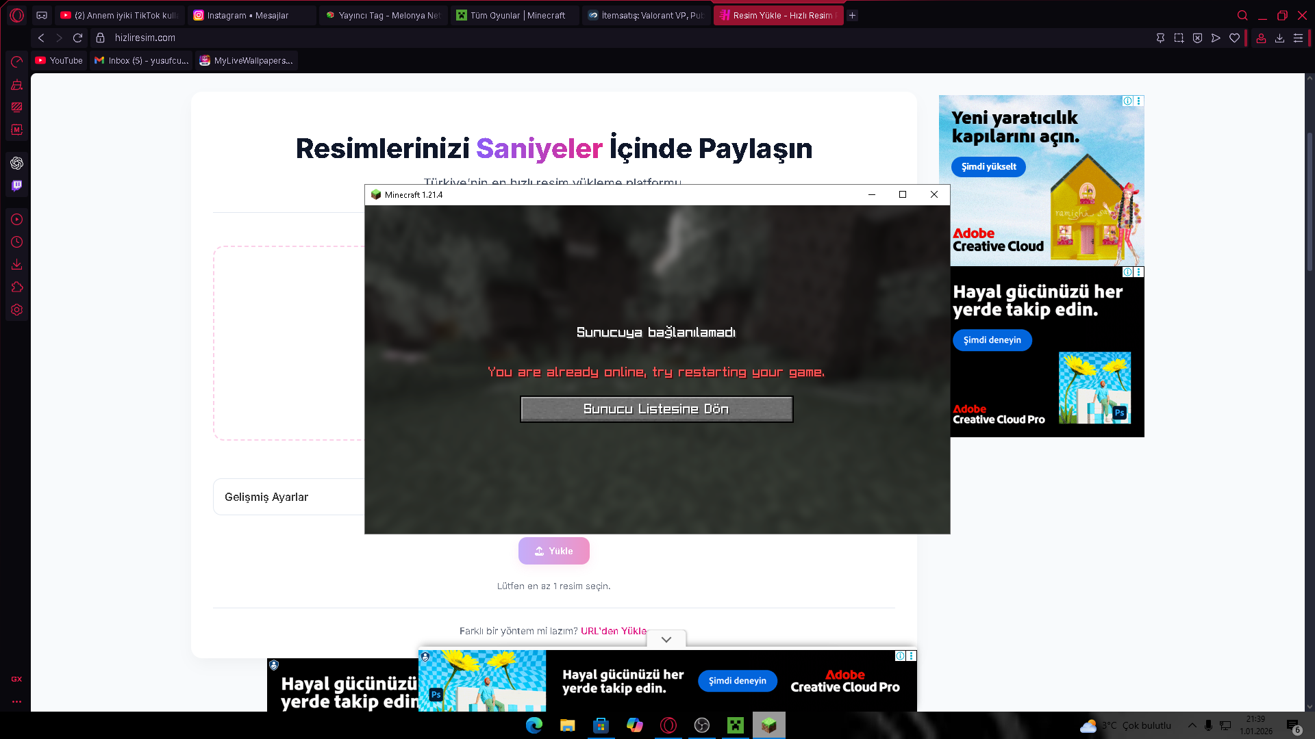The height and width of the screenshot is (739, 1315).
Task: Open OBS Studio from the taskbar
Action: tap(702, 725)
